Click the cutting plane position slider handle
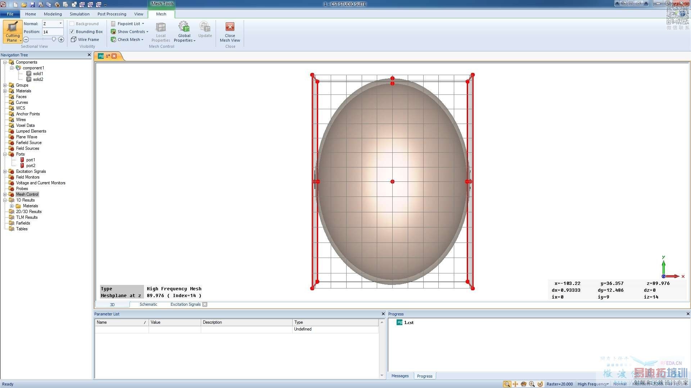The height and width of the screenshot is (388, 691). (x=54, y=40)
